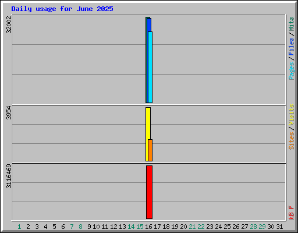Click day 27 on the x-axis
The width and height of the screenshot is (298, 233).
pos(244,227)
